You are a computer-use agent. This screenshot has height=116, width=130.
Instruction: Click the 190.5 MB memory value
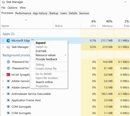(107, 94)
